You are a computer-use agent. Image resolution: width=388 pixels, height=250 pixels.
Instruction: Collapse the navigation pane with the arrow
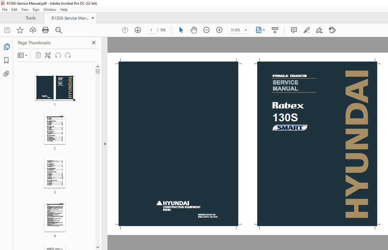tap(105, 144)
